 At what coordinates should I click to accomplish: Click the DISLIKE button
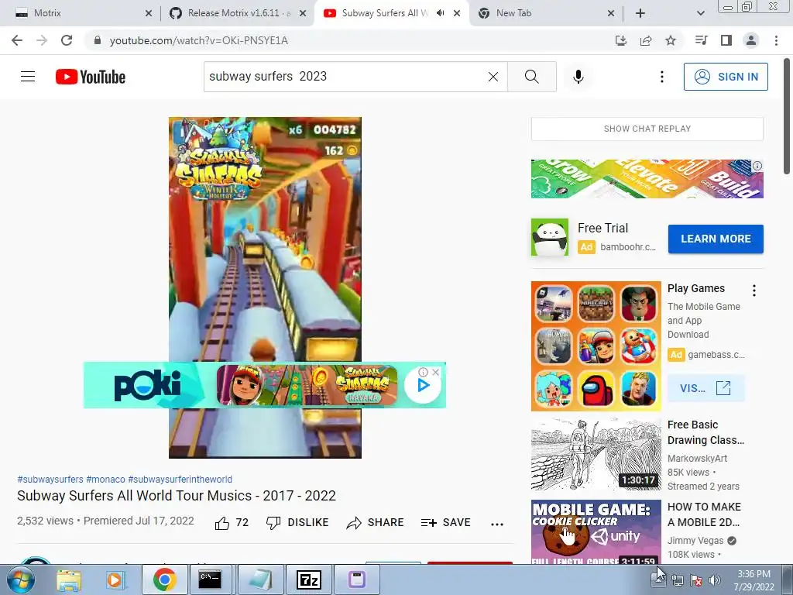pos(297,523)
